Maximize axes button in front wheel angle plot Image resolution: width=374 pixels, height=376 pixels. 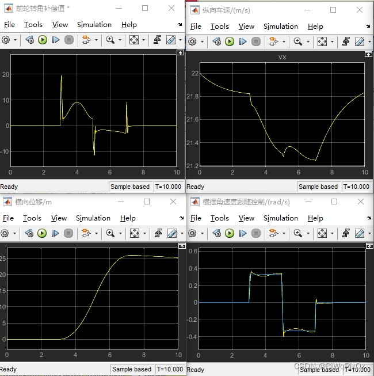pyautogui.click(x=181, y=52)
